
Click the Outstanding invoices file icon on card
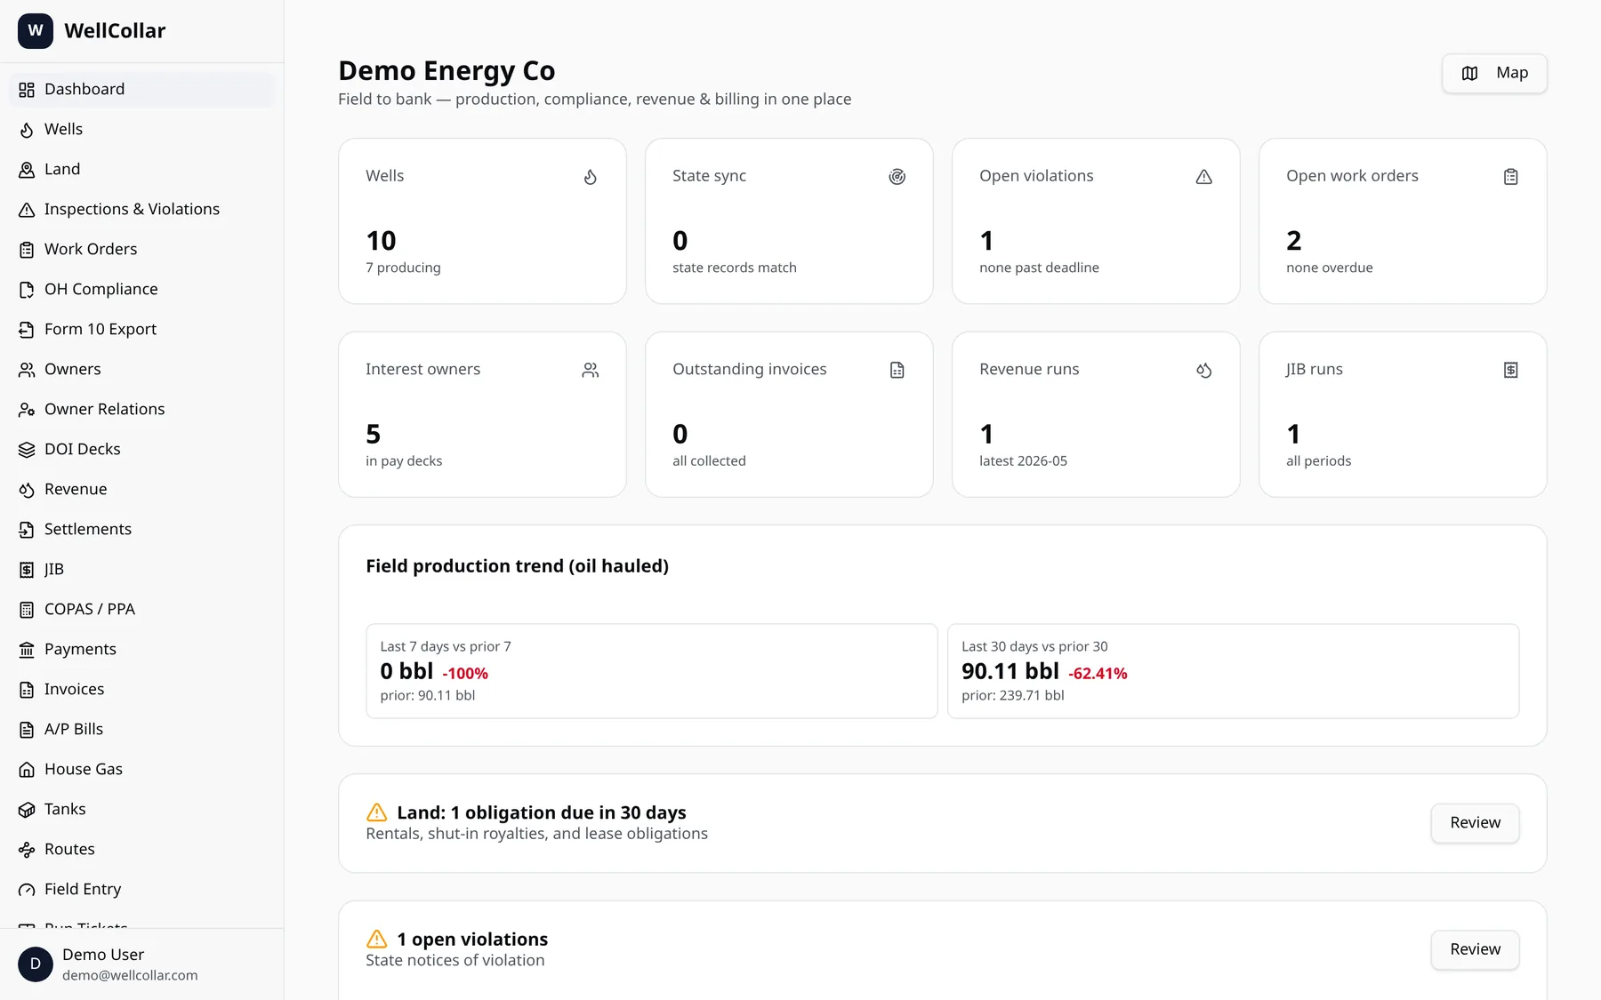pos(897,370)
